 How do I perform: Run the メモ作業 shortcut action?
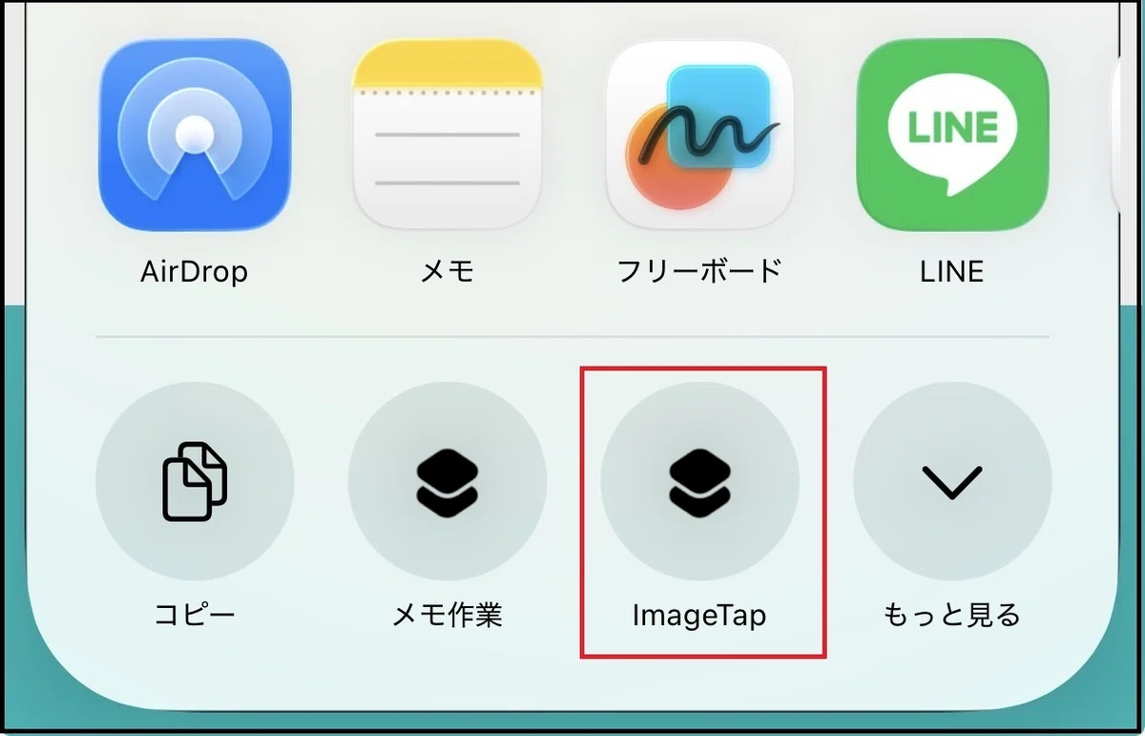tap(448, 481)
